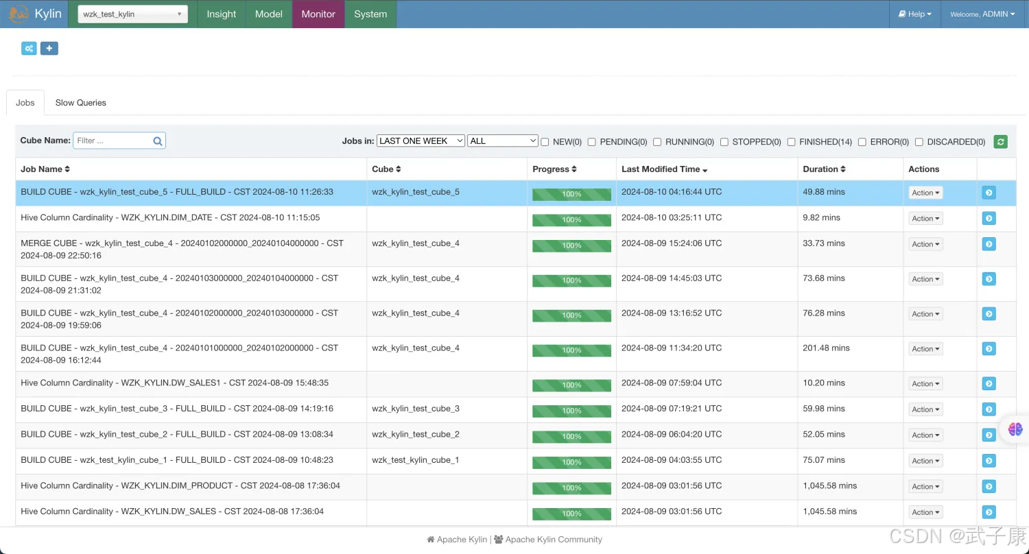Sort by Job Name column arrows
Viewport: 1029px width, 554px height.
pos(67,169)
